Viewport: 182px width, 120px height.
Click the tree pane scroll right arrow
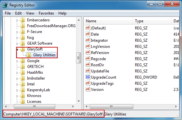tap(73, 106)
